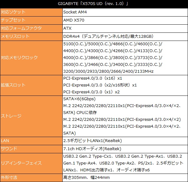Click 'PCI-Express4.0/3.0 (x2/x16形状) x1' line
188x182 pixels.
point(100,85)
